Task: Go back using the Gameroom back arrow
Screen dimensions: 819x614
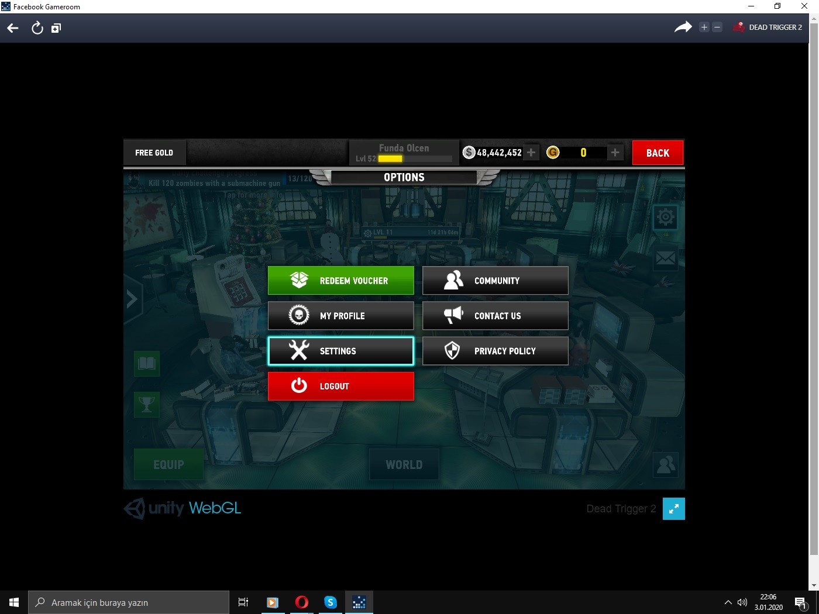Action: point(13,28)
